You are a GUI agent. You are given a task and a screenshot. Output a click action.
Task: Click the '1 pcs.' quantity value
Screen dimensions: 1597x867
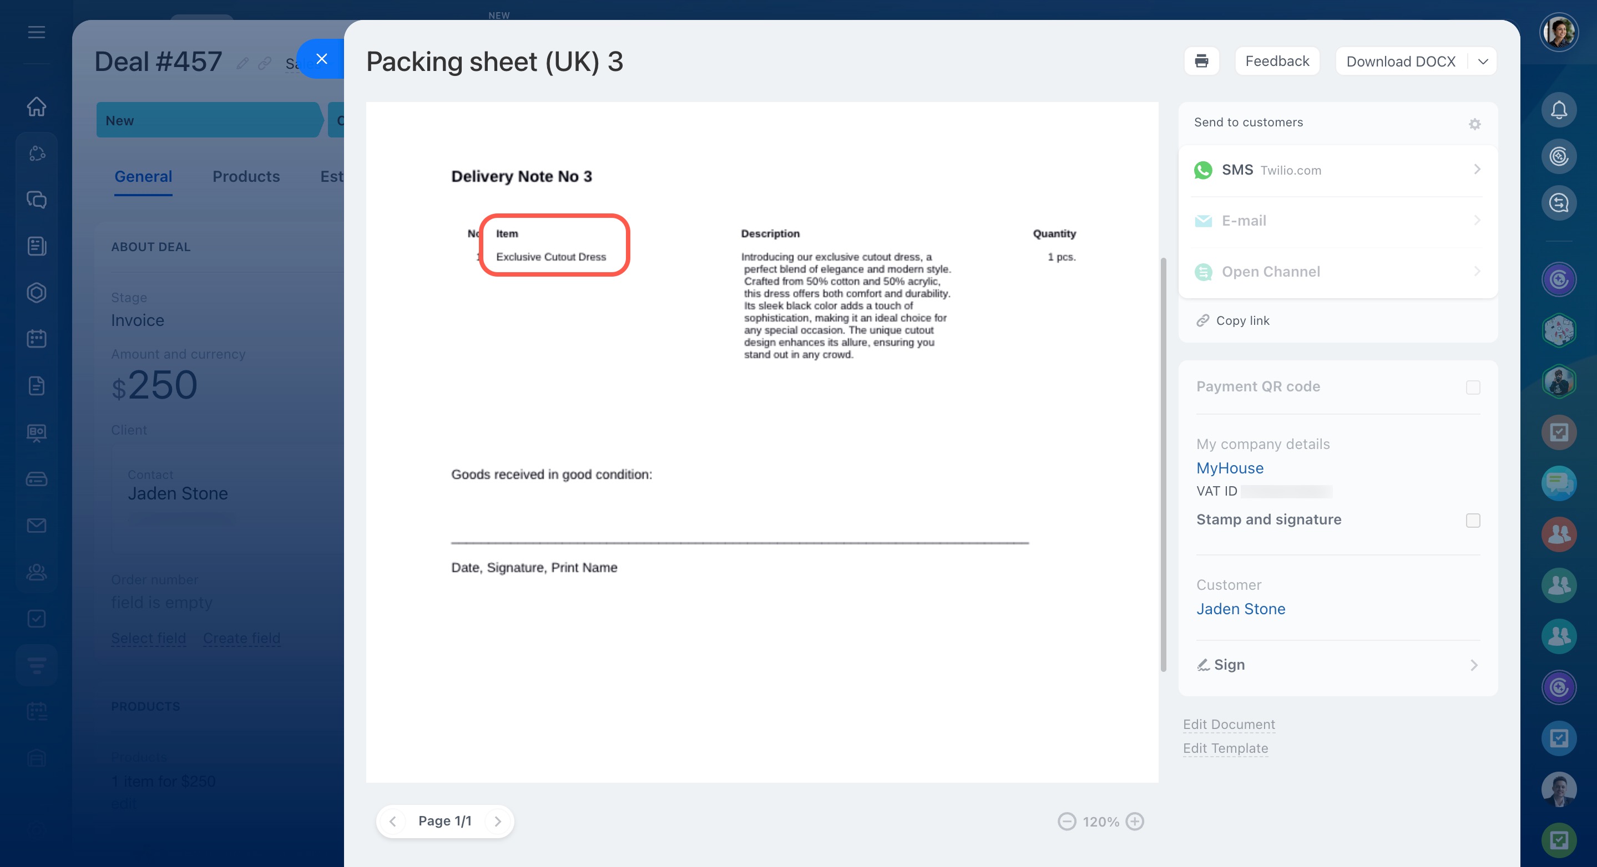point(1062,256)
